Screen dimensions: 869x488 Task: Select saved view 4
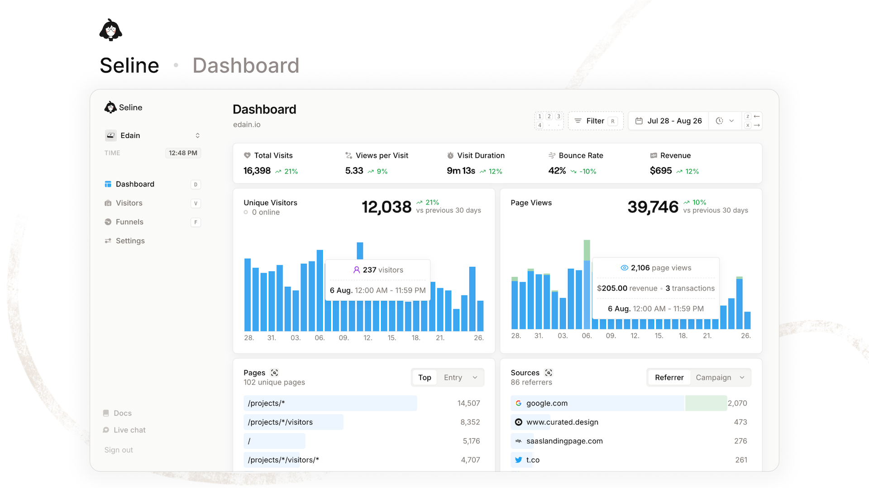point(540,126)
